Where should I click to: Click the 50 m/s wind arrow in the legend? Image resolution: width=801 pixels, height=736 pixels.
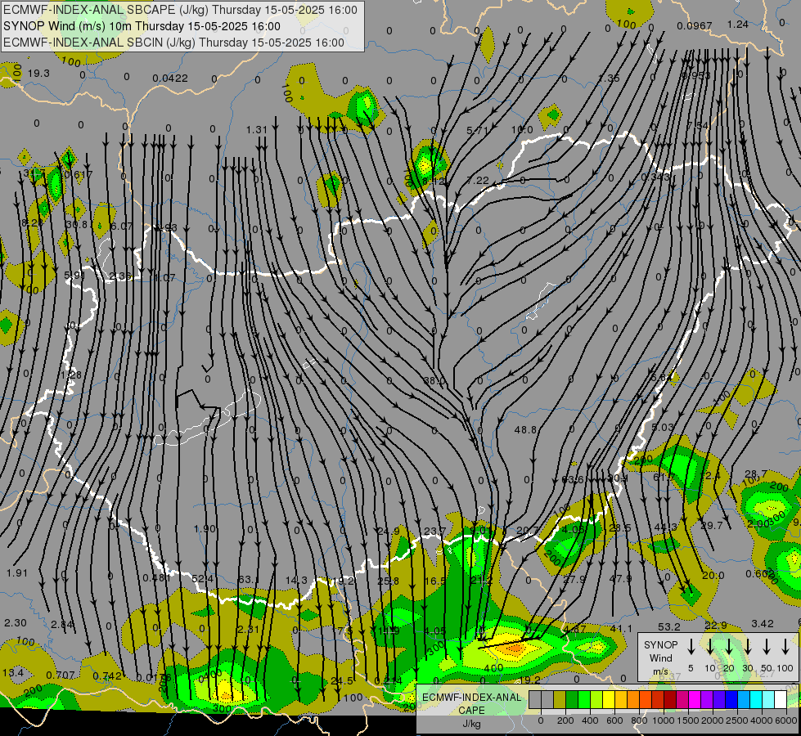tap(767, 647)
